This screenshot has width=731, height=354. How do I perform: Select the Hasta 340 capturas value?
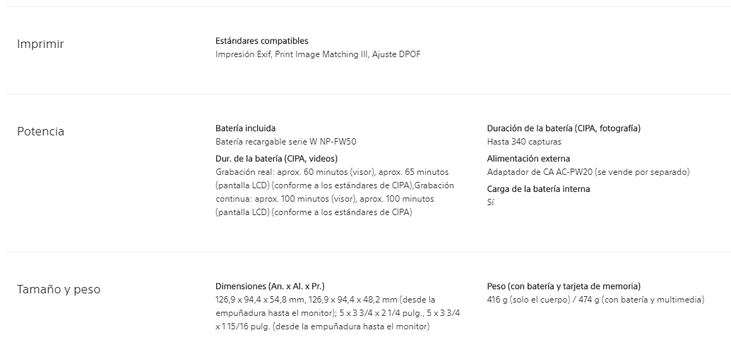coord(524,142)
